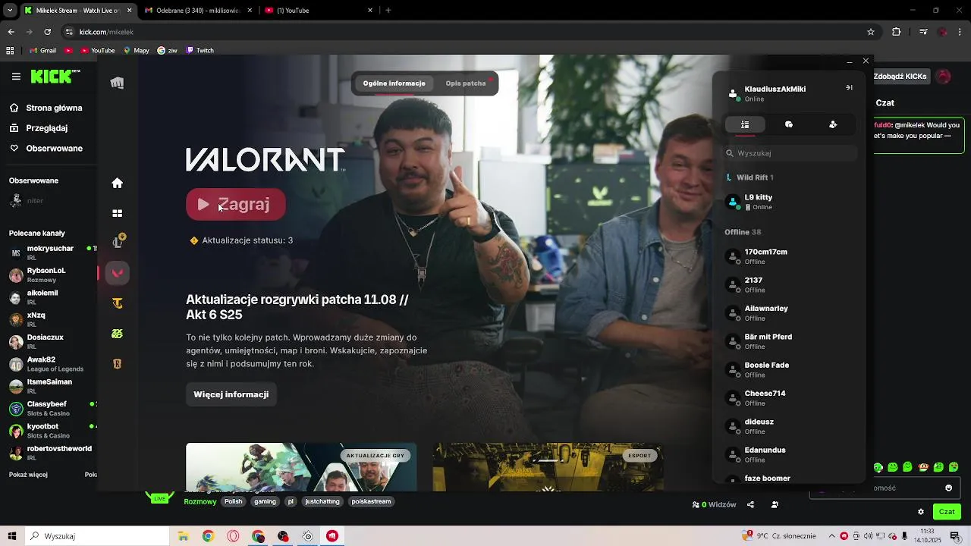Open Aktualizacje statusu: 3 notice
The height and width of the screenshot is (546, 971).
(241, 240)
